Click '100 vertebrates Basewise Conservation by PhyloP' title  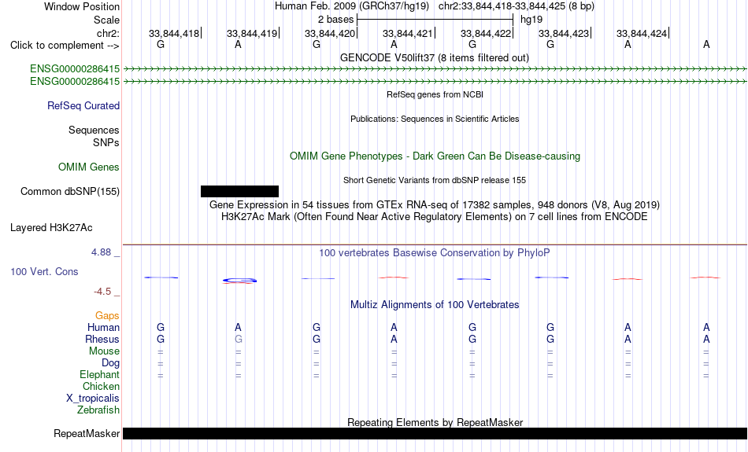tap(435, 253)
